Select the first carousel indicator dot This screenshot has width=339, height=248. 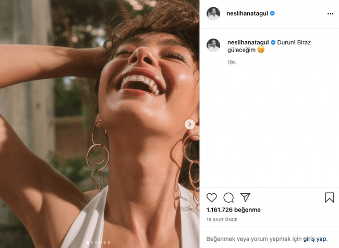point(88,242)
